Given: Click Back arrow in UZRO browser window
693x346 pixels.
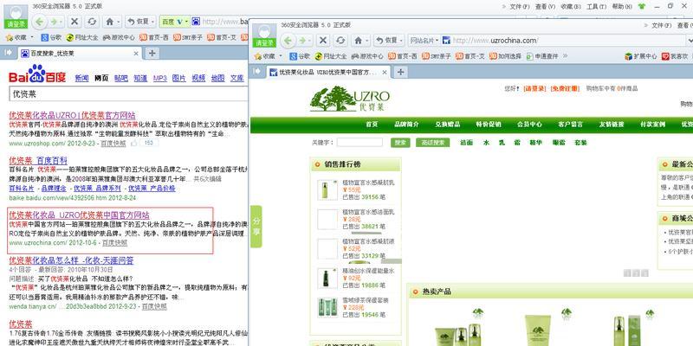Looking at the screenshot, I should [x=288, y=40].
